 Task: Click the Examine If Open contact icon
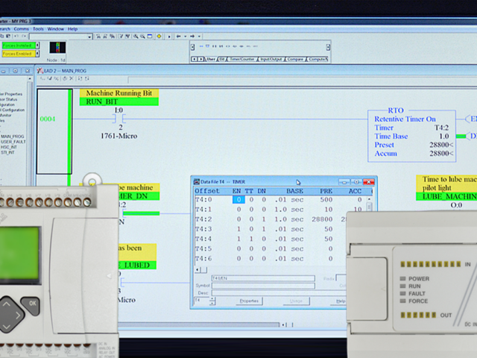point(221,46)
